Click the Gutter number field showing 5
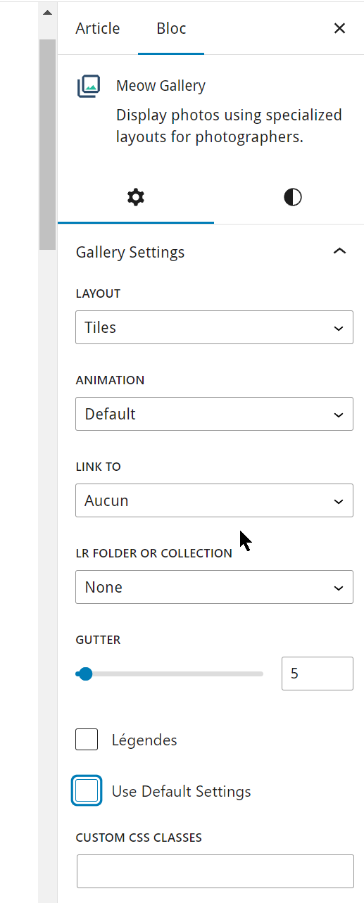364x903 pixels. [318, 674]
